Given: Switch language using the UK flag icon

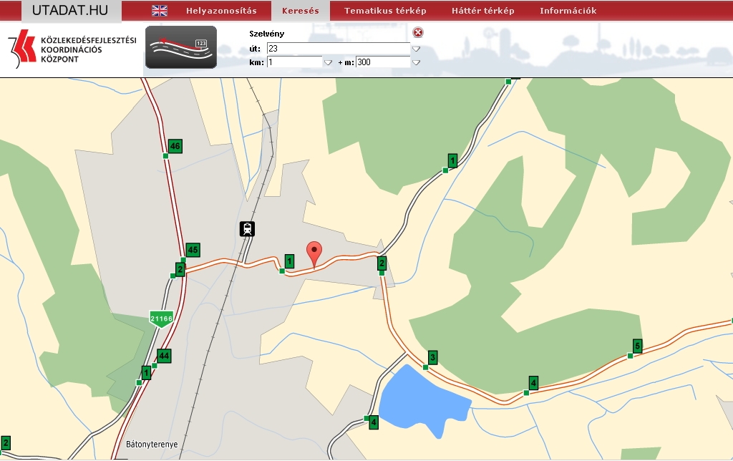Looking at the screenshot, I should click(x=159, y=11).
